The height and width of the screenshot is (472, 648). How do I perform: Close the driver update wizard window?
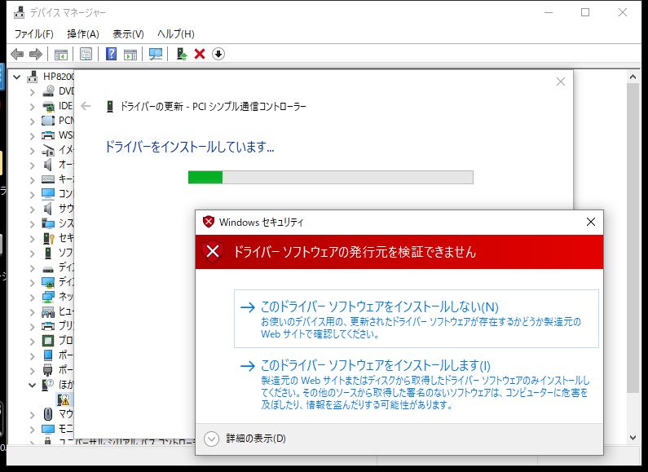click(x=561, y=82)
